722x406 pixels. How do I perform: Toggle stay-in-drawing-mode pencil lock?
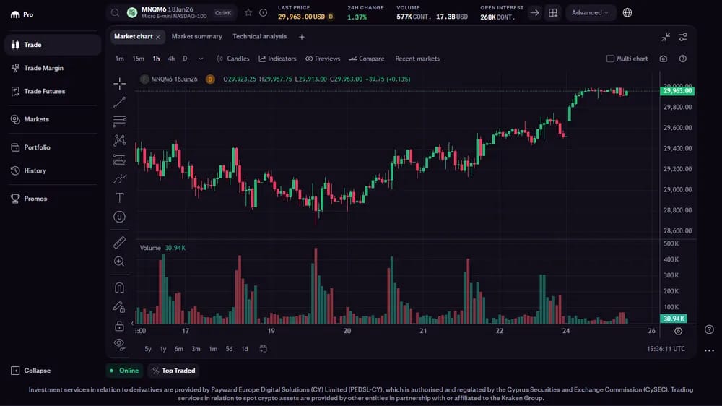(119, 306)
